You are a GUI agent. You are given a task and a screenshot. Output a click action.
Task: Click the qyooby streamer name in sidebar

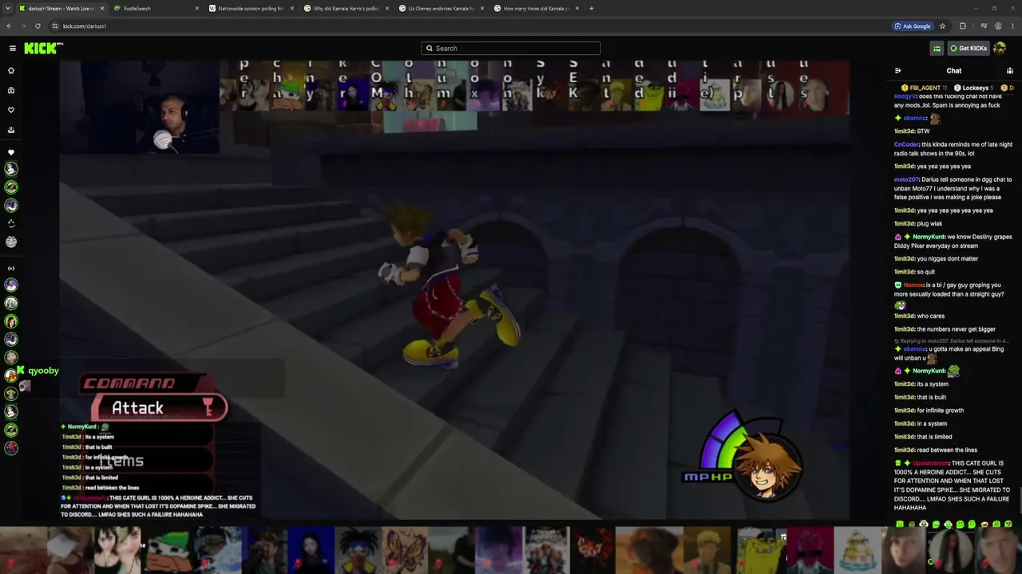43,371
